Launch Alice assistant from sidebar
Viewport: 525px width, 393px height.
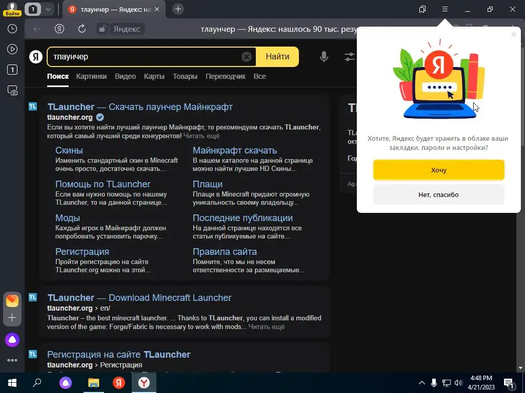pos(12,340)
